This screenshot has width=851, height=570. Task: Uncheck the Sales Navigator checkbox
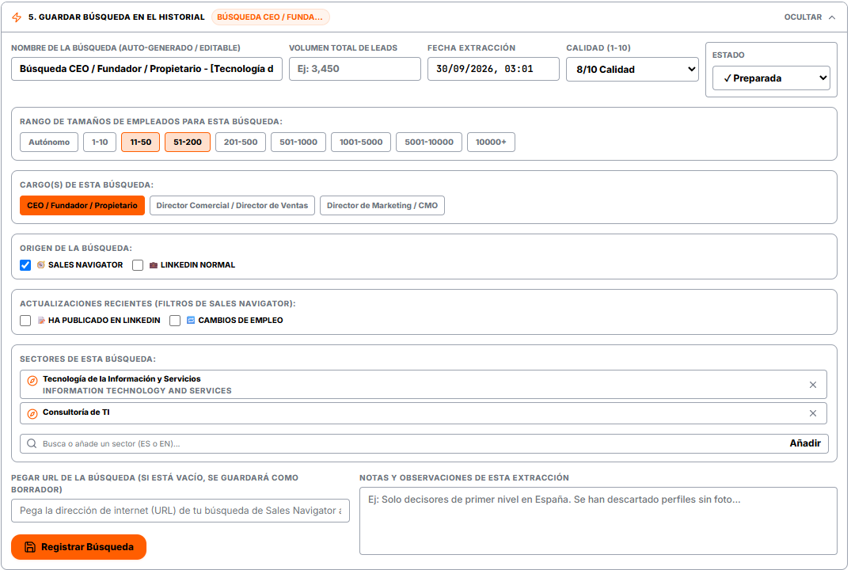point(25,265)
